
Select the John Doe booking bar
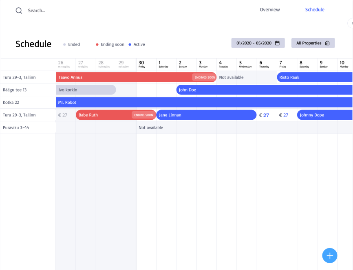click(245, 90)
